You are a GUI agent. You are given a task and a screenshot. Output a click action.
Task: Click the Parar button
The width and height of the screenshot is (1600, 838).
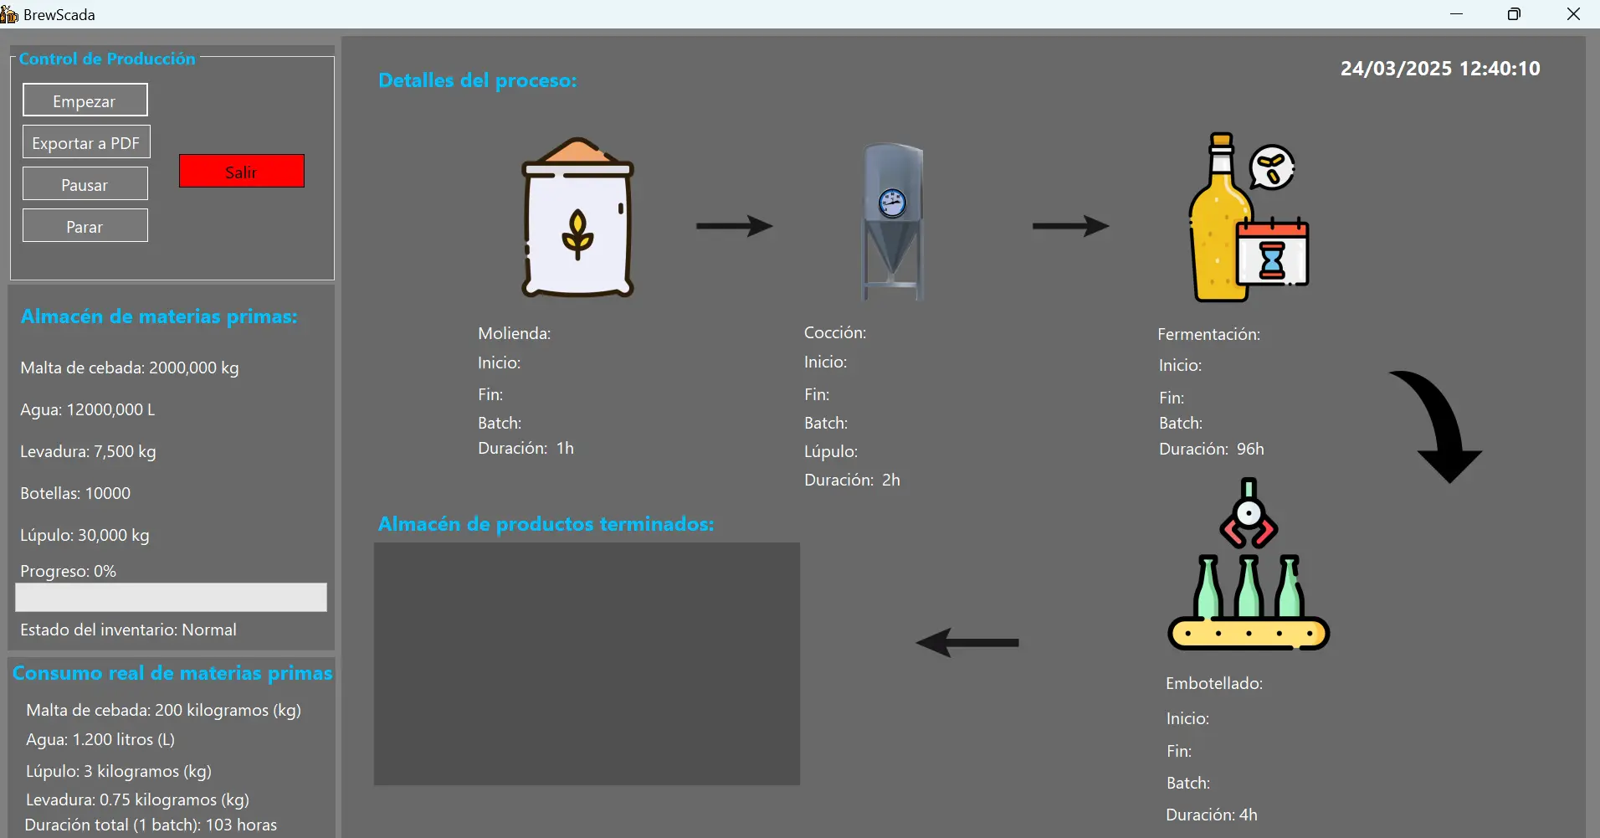coord(85,224)
